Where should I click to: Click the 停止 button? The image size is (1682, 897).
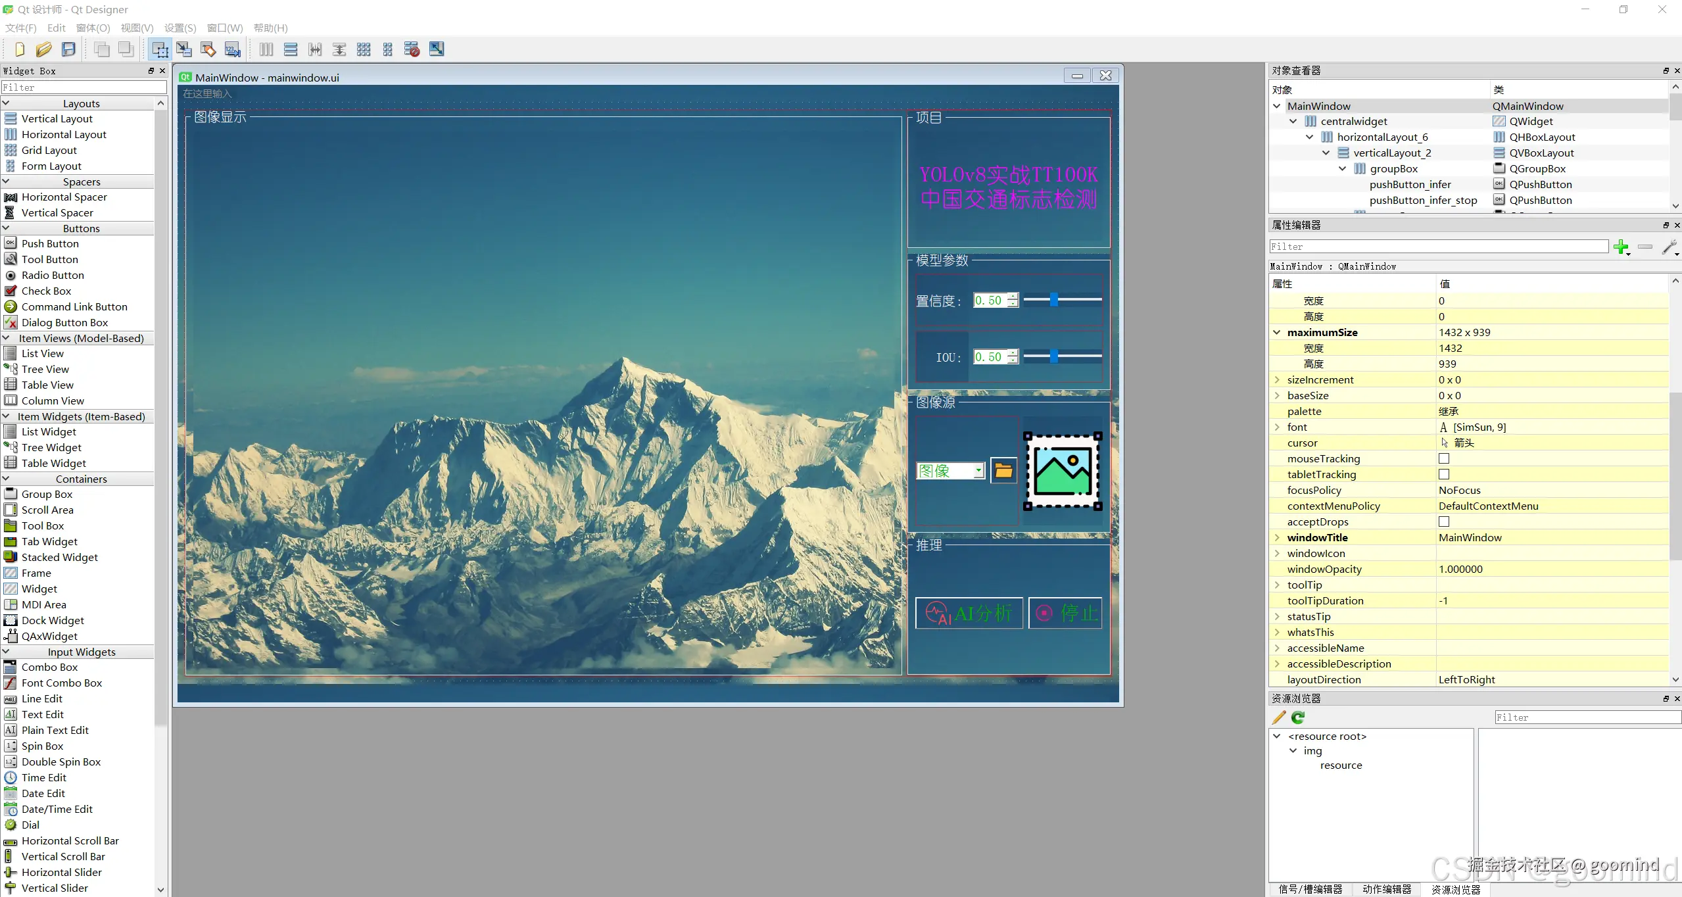pos(1065,613)
